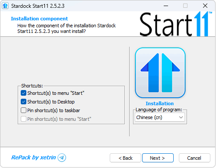Click the "Shortcuts:" group label
The image size is (216, 168).
coord(32,86)
